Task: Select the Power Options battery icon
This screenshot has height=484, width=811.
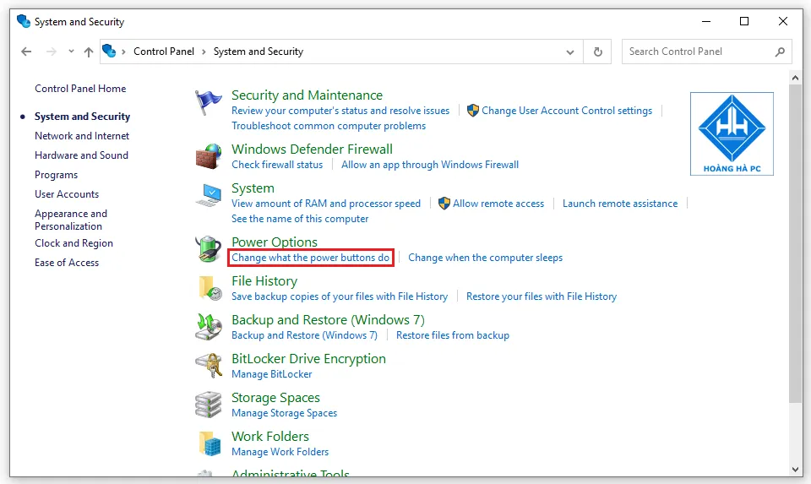Action: point(208,249)
